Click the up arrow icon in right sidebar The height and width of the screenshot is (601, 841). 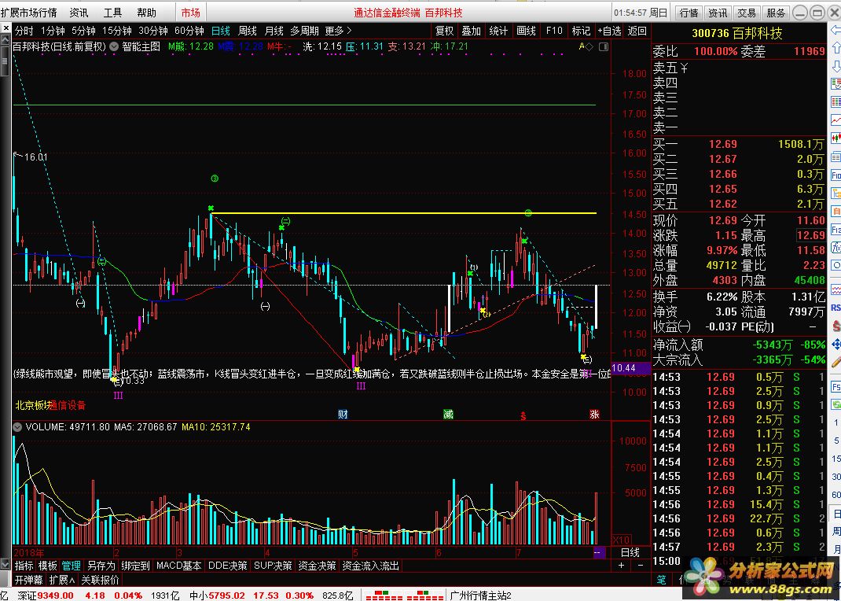click(x=835, y=50)
